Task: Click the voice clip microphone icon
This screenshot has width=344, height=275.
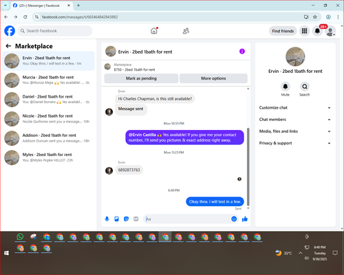Action: pyautogui.click(x=107, y=219)
